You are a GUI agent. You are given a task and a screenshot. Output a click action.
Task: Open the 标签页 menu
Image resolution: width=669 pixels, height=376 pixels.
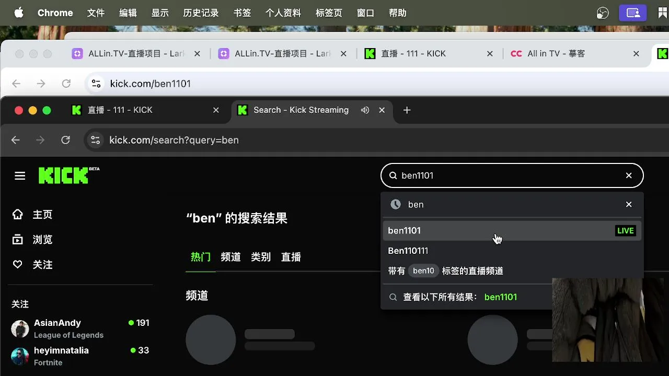329,13
